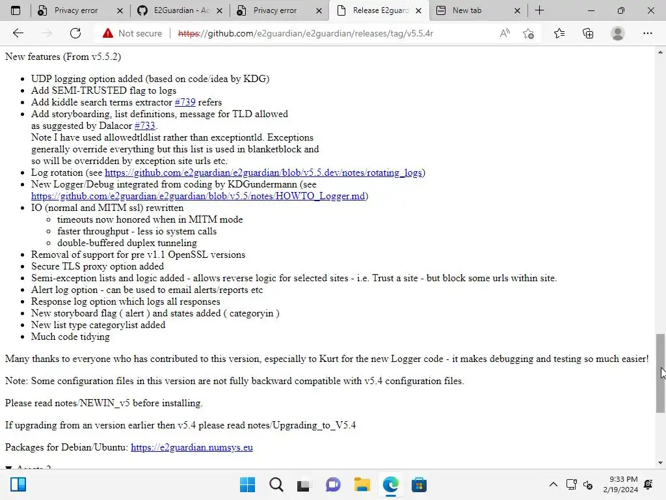Close the first Privacy error tab
Image resolution: width=666 pixels, height=500 pixels.
pos(120,10)
